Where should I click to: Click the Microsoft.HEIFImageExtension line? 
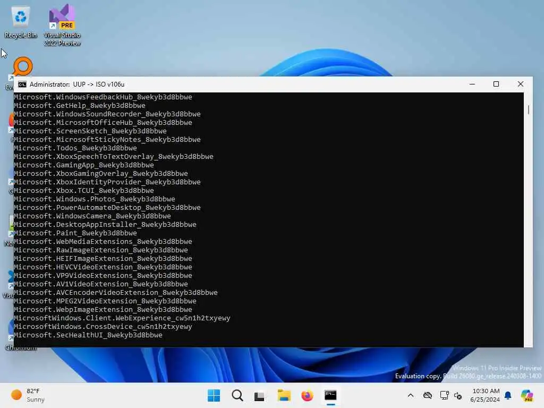point(103,259)
